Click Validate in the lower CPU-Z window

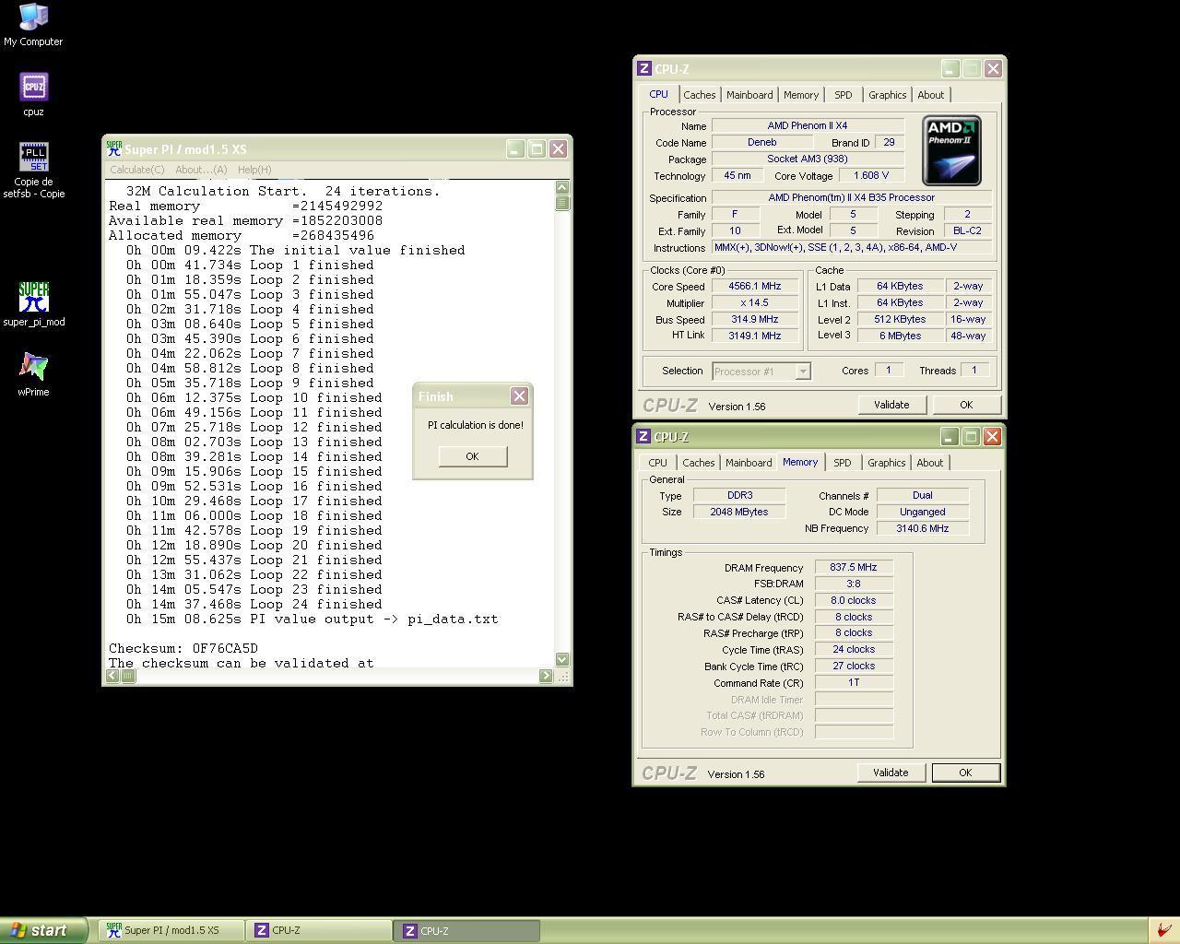point(890,773)
